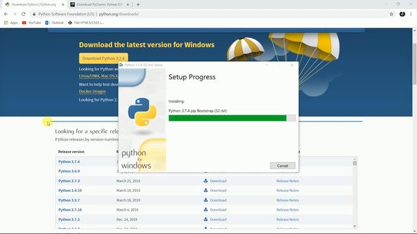Viewport: 417px width, 234px height.
Task: Open the Python 3.7.2 release link
Action: 69,220
